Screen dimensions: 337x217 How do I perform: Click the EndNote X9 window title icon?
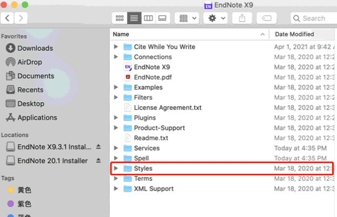[x=208, y=5]
